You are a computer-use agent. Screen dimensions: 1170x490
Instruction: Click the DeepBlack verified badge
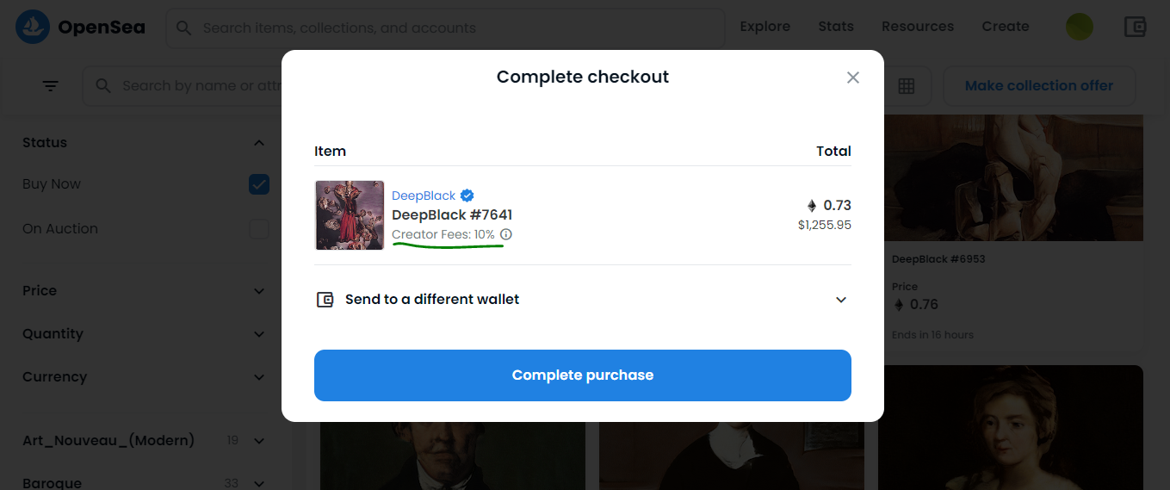pos(467,195)
